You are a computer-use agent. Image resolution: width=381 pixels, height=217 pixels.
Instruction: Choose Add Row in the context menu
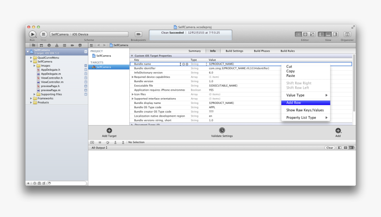click(306, 103)
